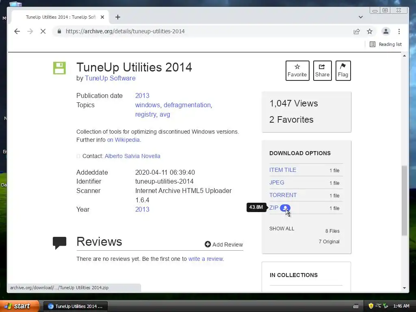The width and height of the screenshot is (416, 312).
Task: Click the 7 Original files link
Action: [329, 241]
